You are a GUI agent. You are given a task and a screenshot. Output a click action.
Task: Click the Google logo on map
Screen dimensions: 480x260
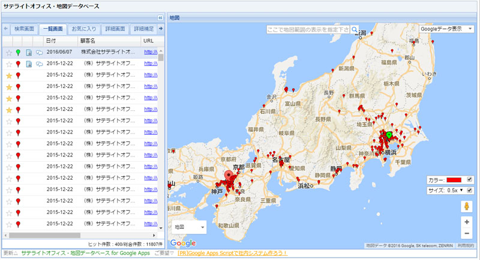[183, 243]
